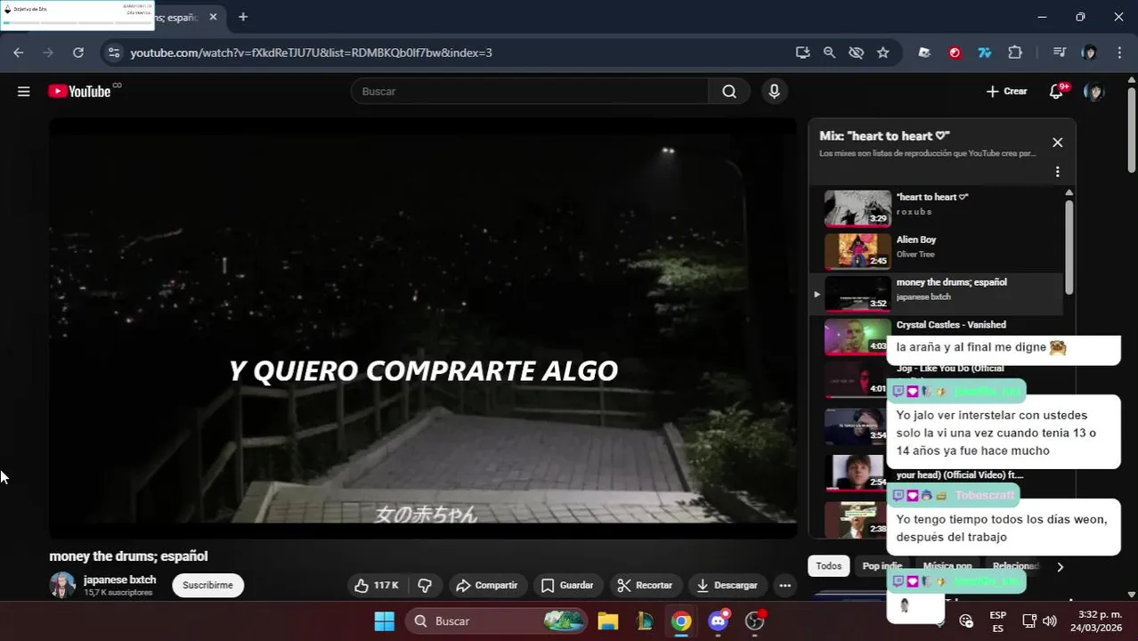1138x641 pixels.
Task: Start voice search with the microphone icon
Action: (x=774, y=91)
